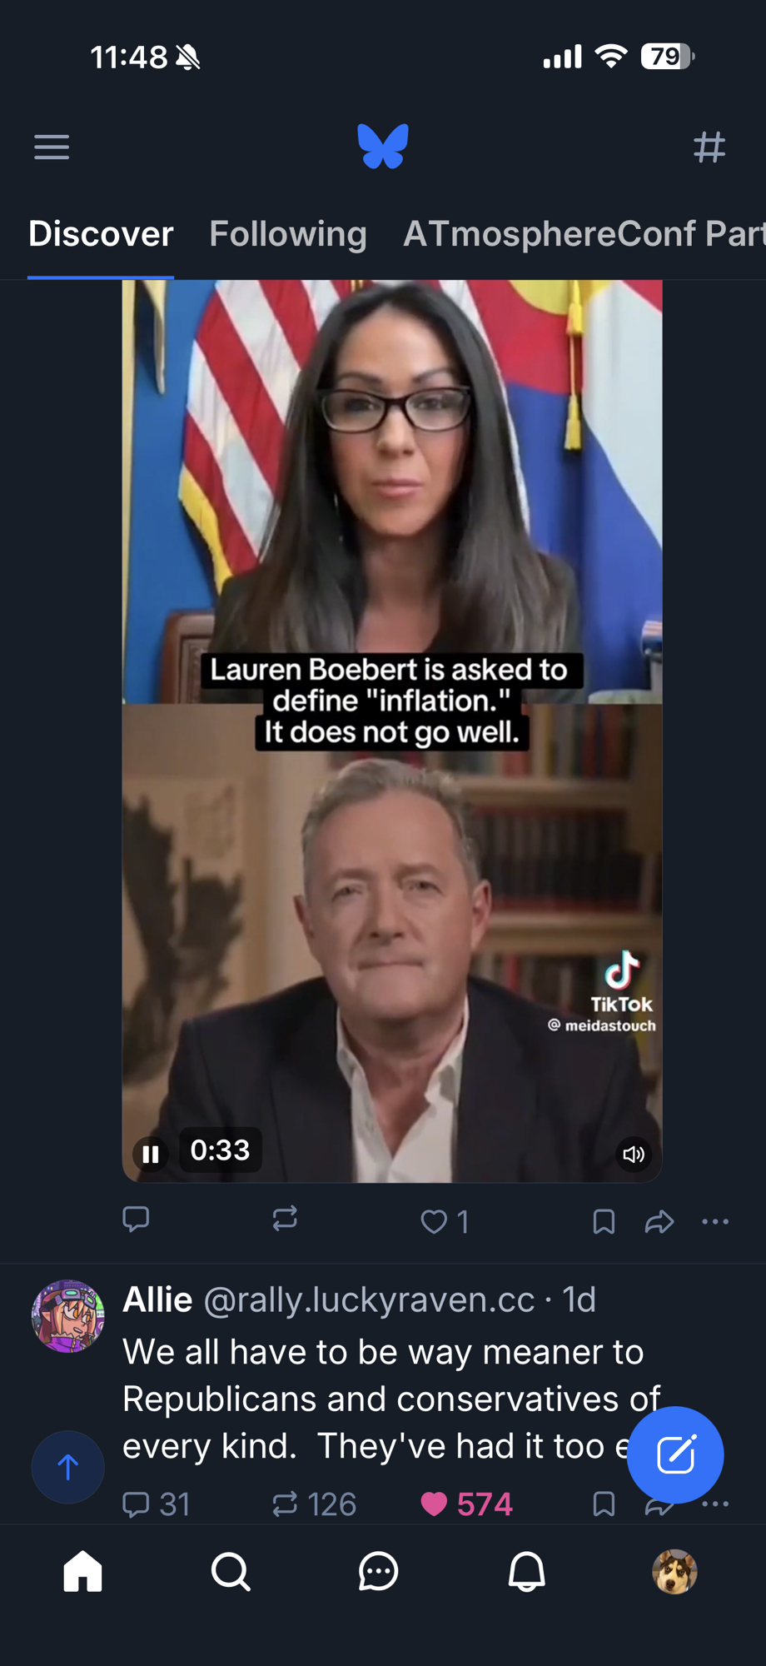Bookmark the video post
This screenshot has height=1666, width=766.
[x=604, y=1222]
